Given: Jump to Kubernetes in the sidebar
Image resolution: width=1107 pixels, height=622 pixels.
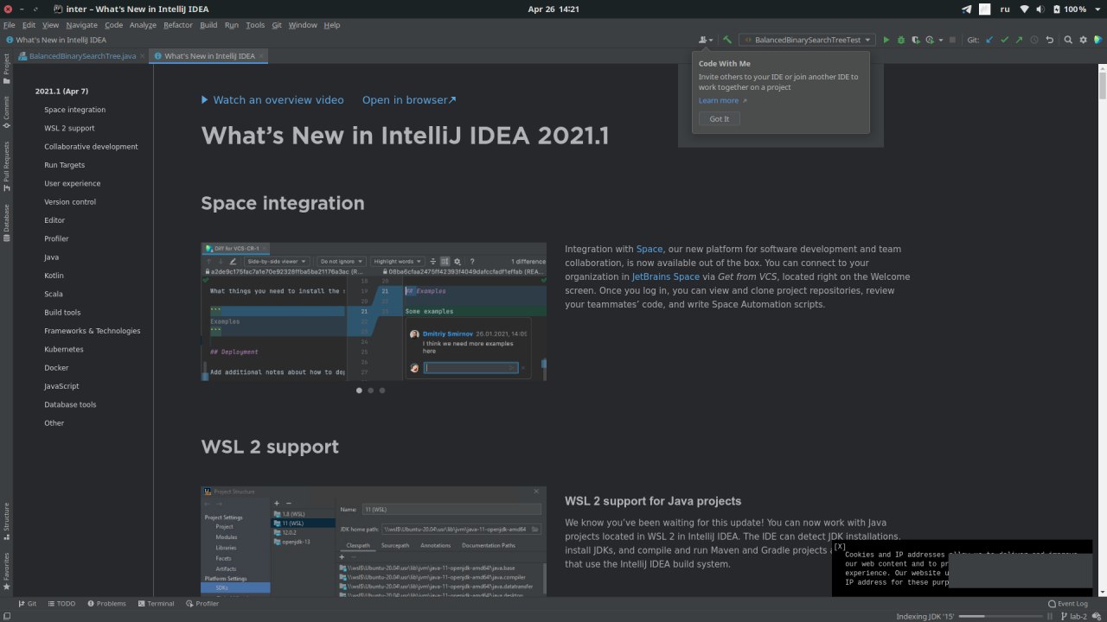Looking at the screenshot, I should coord(64,349).
